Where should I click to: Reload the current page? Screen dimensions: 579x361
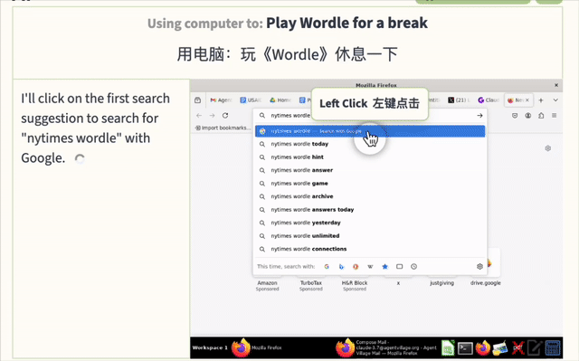[225, 116]
